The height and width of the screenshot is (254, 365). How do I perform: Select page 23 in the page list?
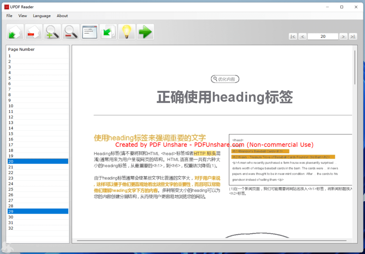click(x=38, y=178)
